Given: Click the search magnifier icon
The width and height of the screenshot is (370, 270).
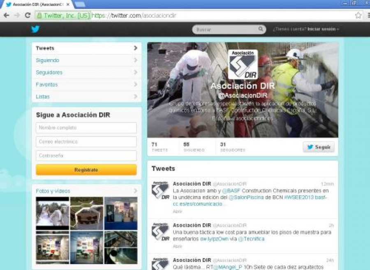Looking at the screenshot, I should (x=261, y=29).
